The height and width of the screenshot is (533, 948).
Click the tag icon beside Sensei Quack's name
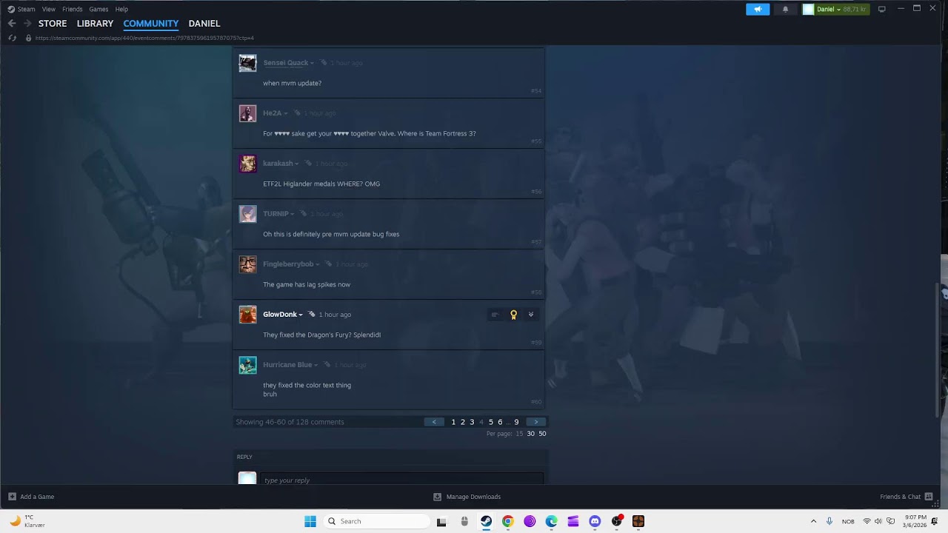coord(324,62)
